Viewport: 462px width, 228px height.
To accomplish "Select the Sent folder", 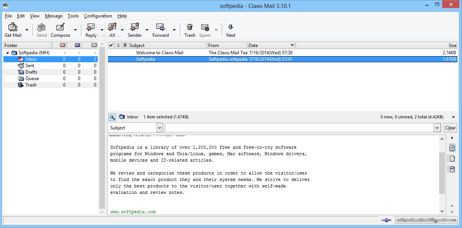I will (x=51, y=66).
